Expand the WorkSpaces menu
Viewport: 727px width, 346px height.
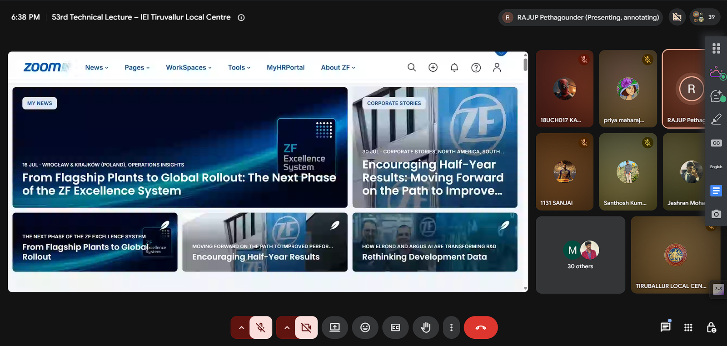coord(189,67)
